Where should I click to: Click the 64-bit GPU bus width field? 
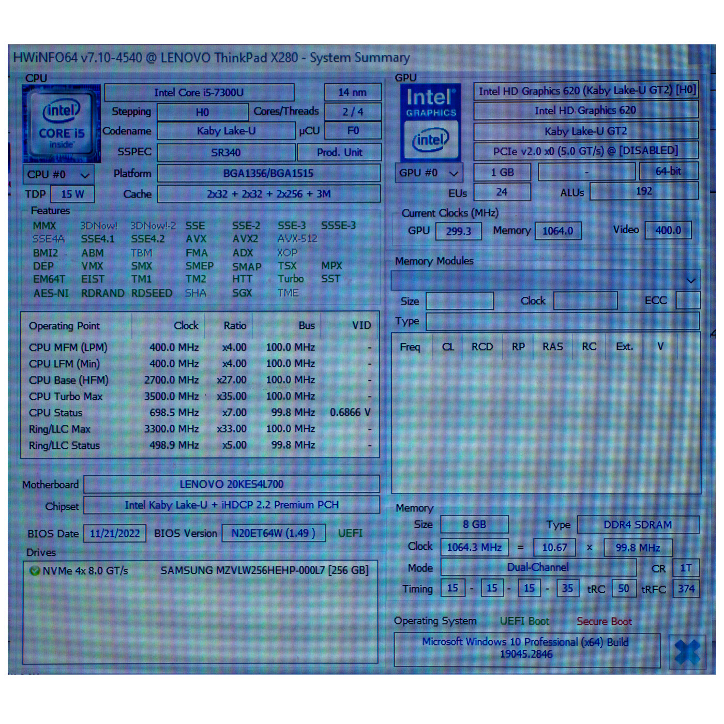[x=669, y=171]
